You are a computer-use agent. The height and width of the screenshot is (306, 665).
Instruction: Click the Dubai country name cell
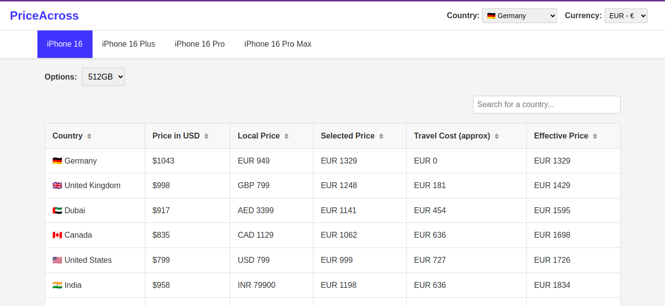coord(95,211)
